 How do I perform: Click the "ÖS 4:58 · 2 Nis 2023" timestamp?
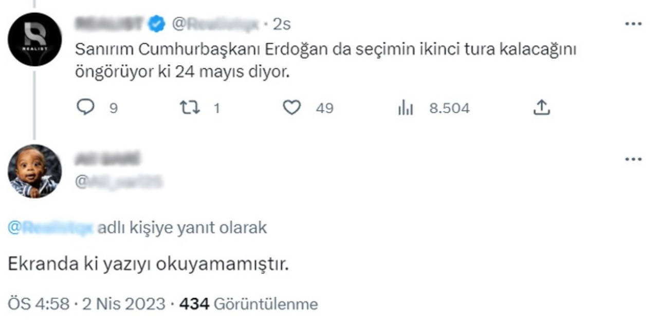tap(86, 304)
